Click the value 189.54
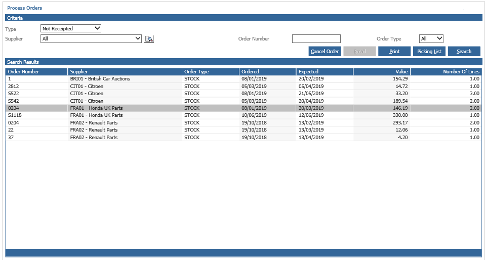Viewport: 485px width, 260px height. (400, 101)
